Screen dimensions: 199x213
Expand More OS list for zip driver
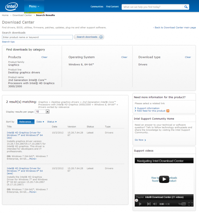tap(33, 159)
